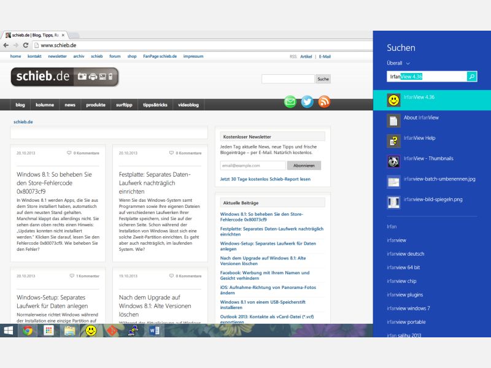Image resolution: width=491 pixels, height=368 pixels.
Task: Open the new tab button in browser
Action: coord(74,35)
